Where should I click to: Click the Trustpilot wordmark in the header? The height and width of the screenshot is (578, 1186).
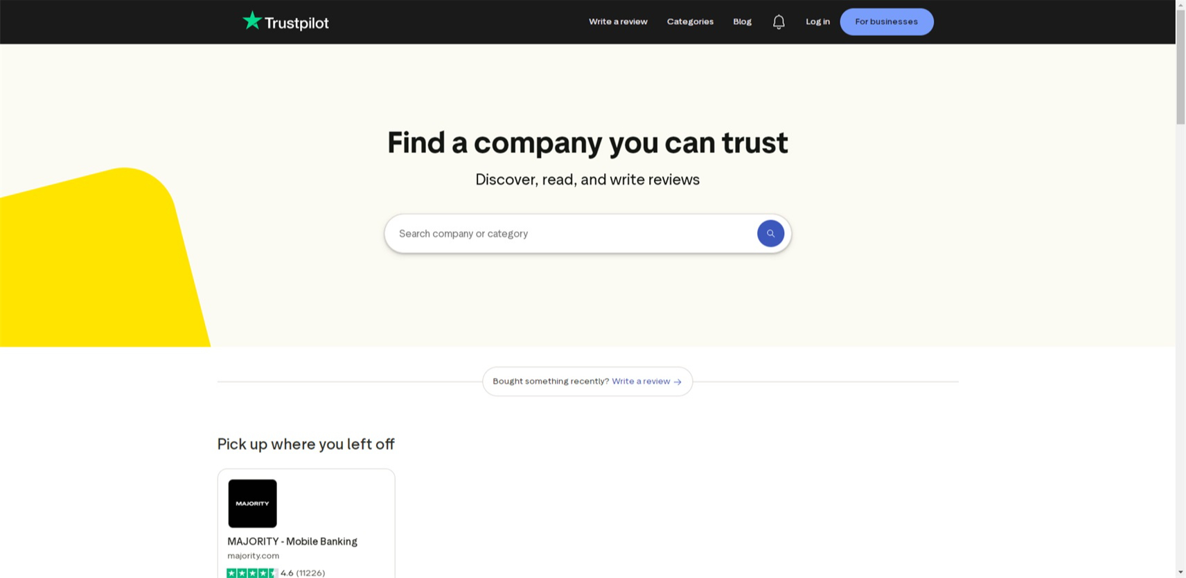click(296, 23)
